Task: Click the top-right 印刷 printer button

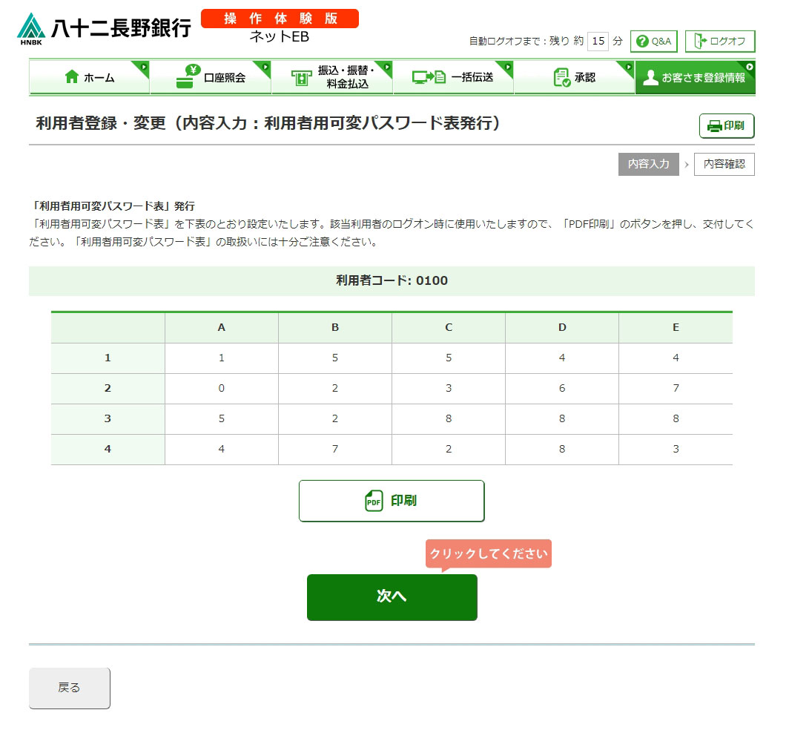Action: [x=726, y=126]
